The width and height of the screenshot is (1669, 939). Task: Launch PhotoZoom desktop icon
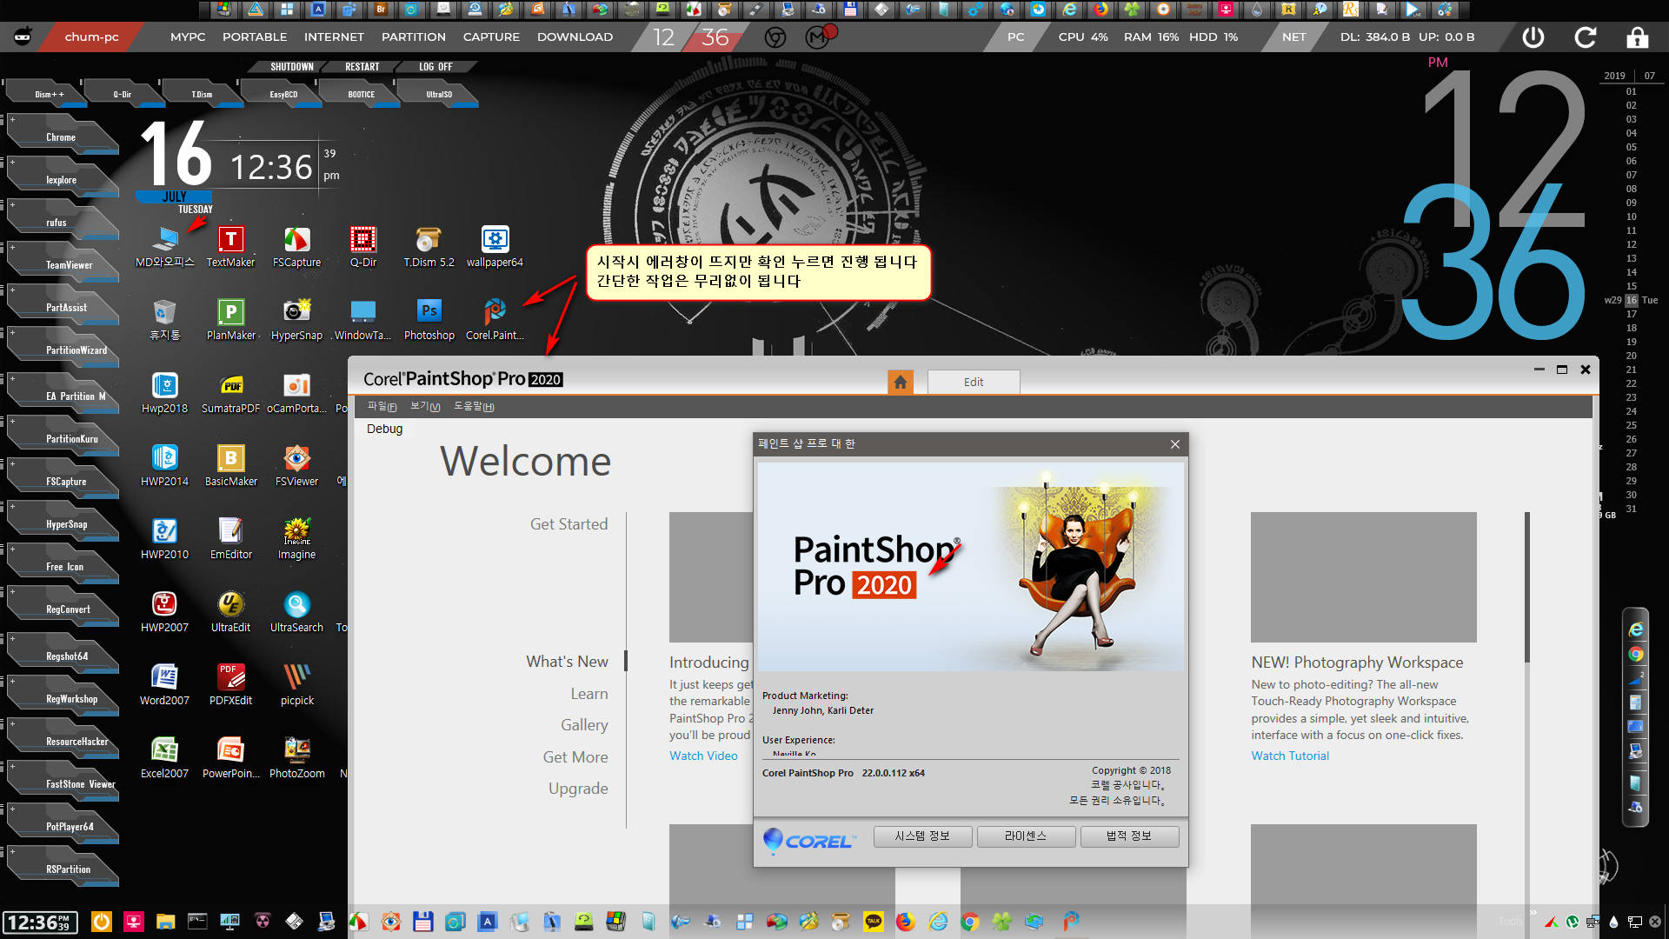(x=296, y=758)
